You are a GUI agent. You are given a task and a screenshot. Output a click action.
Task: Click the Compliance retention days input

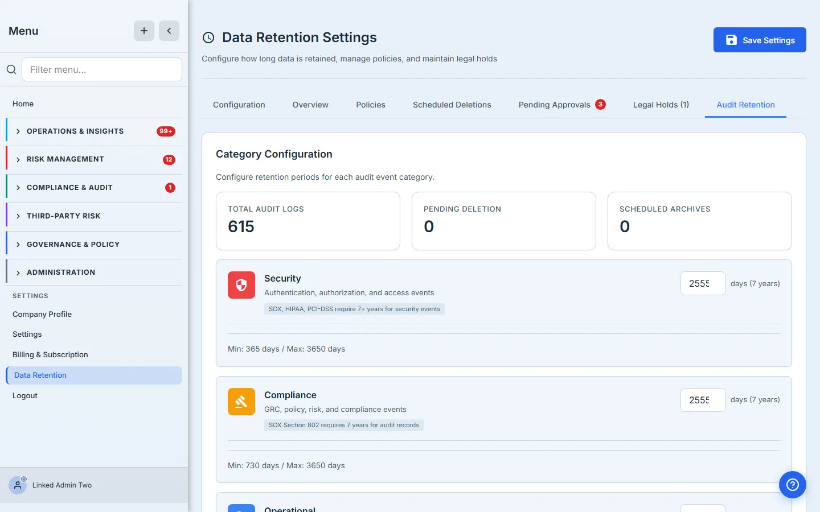pyautogui.click(x=703, y=400)
